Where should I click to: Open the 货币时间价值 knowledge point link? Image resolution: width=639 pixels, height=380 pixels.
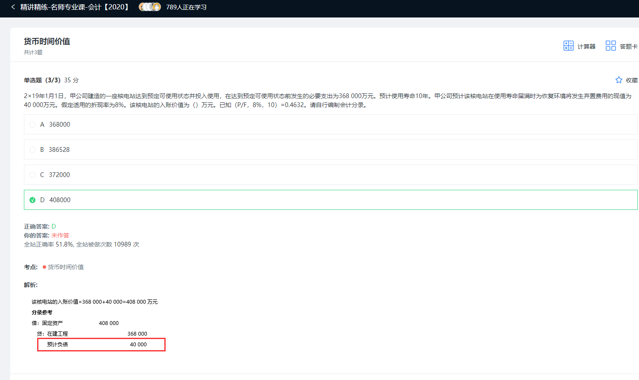(x=66, y=267)
